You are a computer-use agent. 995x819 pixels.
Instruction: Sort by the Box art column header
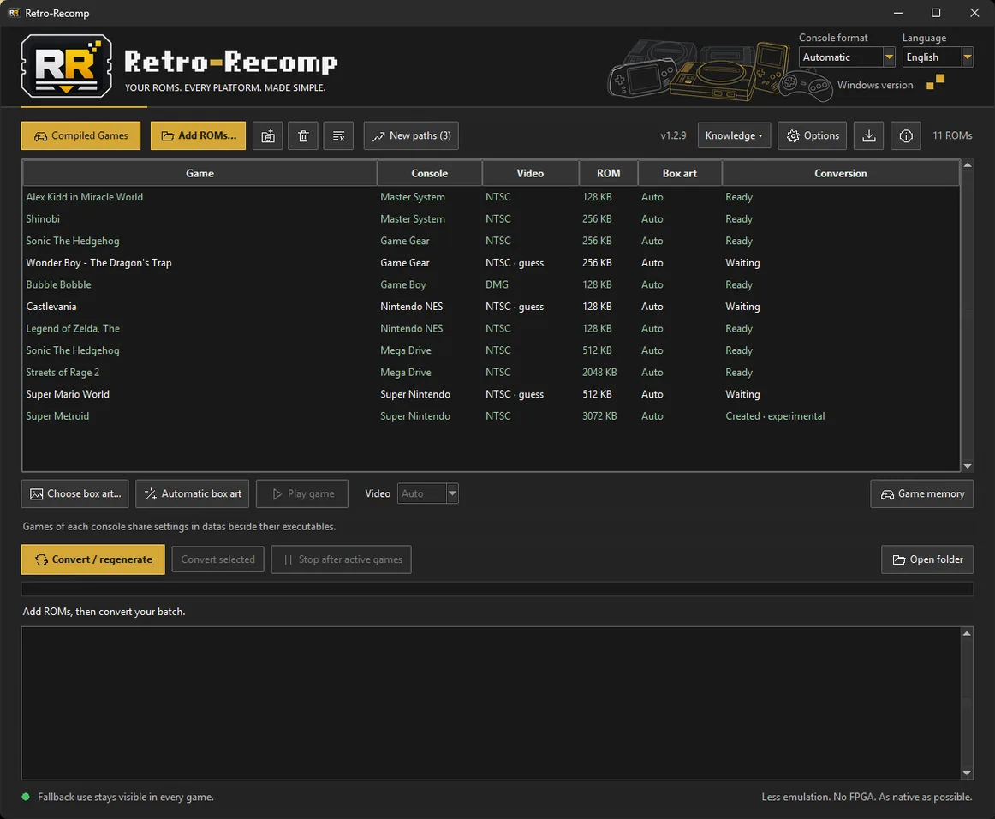680,173
